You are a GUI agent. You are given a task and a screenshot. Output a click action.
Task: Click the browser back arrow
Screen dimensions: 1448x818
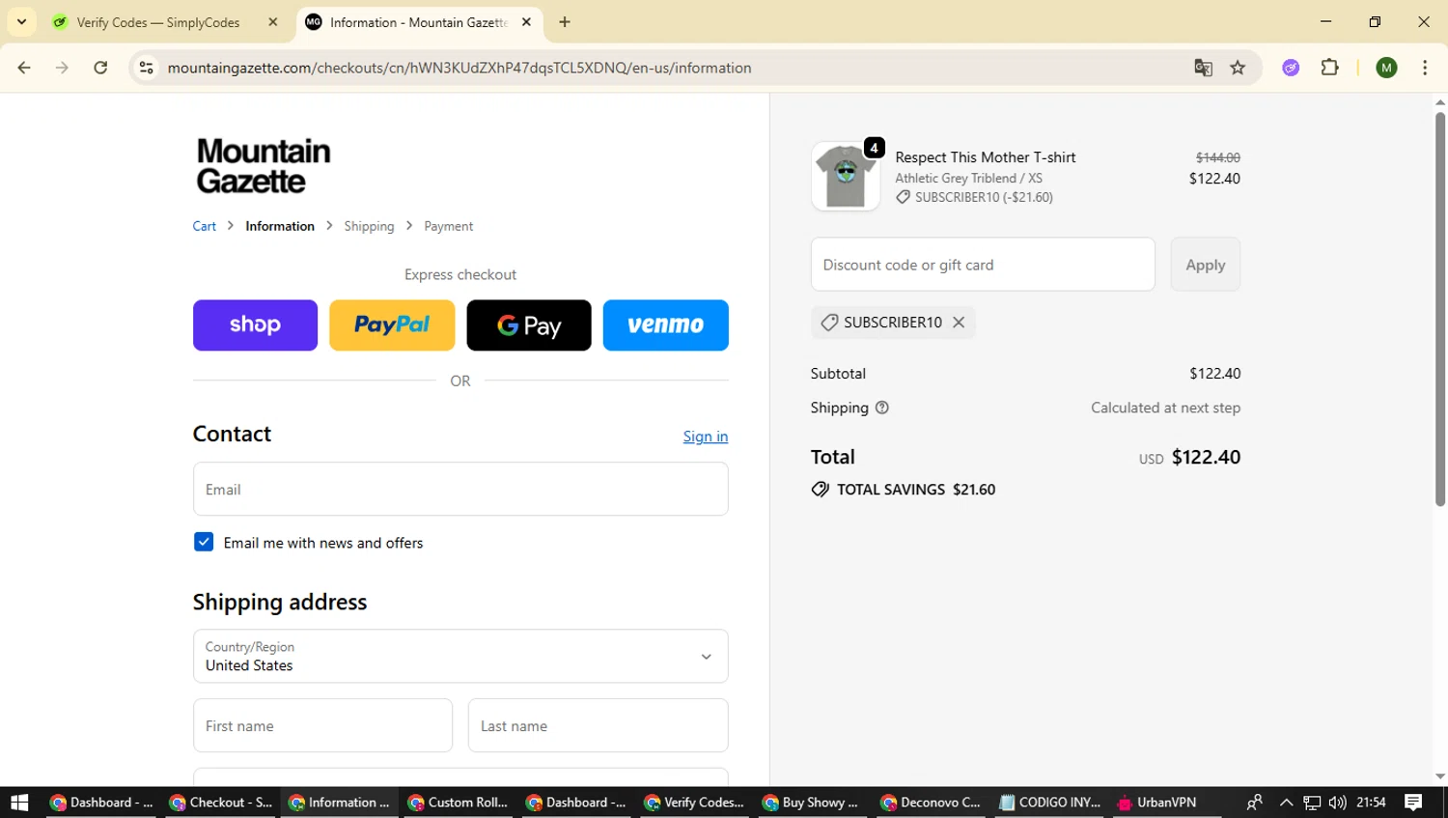pos(24,68)
